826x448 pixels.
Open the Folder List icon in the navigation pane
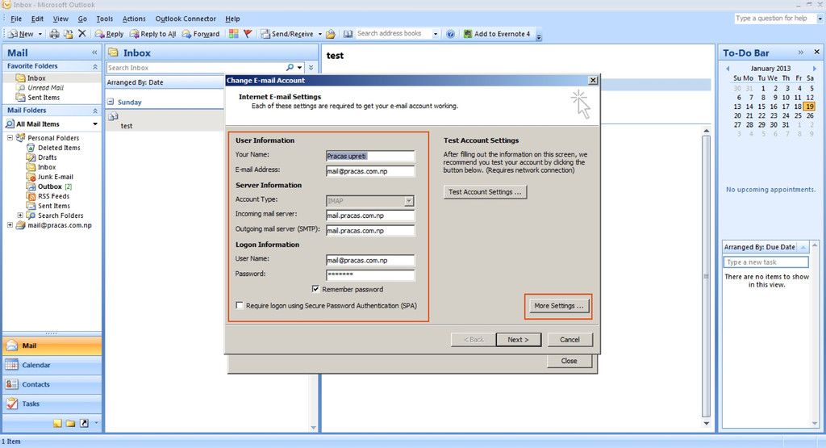pos(71,423)
